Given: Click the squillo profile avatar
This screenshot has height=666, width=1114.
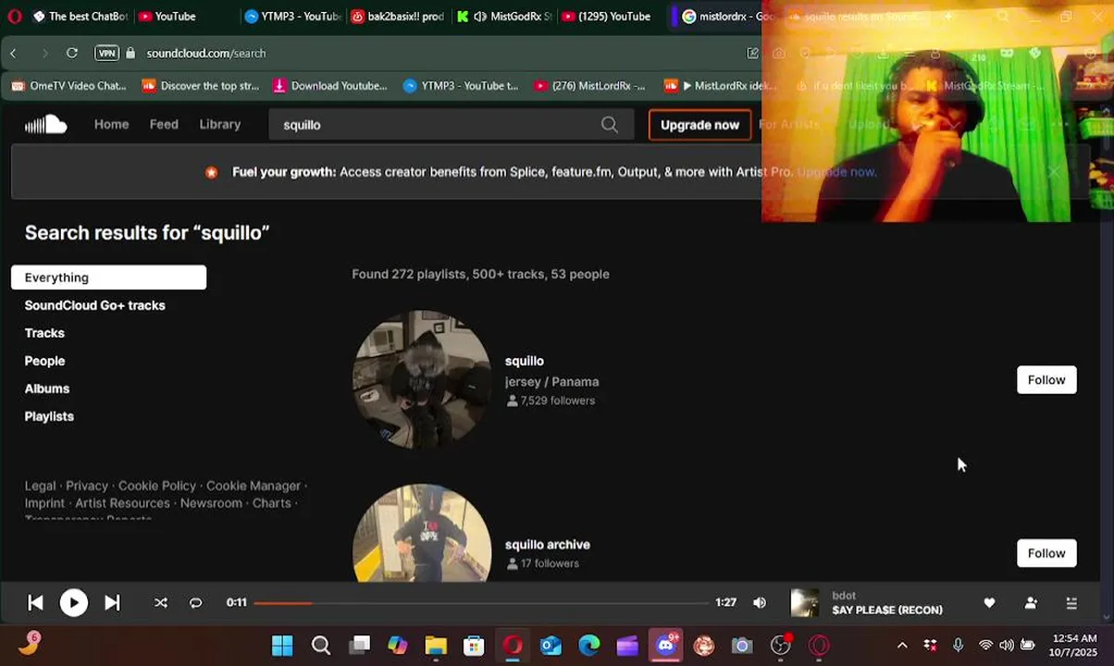Looking at the screenshot, I should pyautogui.click(x=422, y=379).
